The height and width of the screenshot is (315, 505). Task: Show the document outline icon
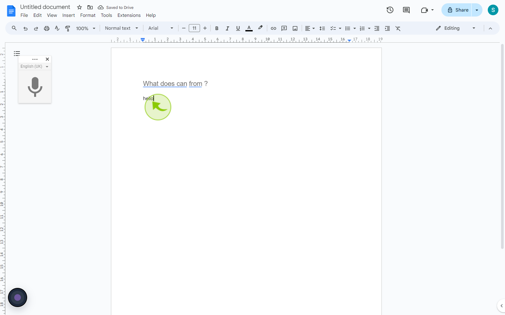[x=17, y=54]
